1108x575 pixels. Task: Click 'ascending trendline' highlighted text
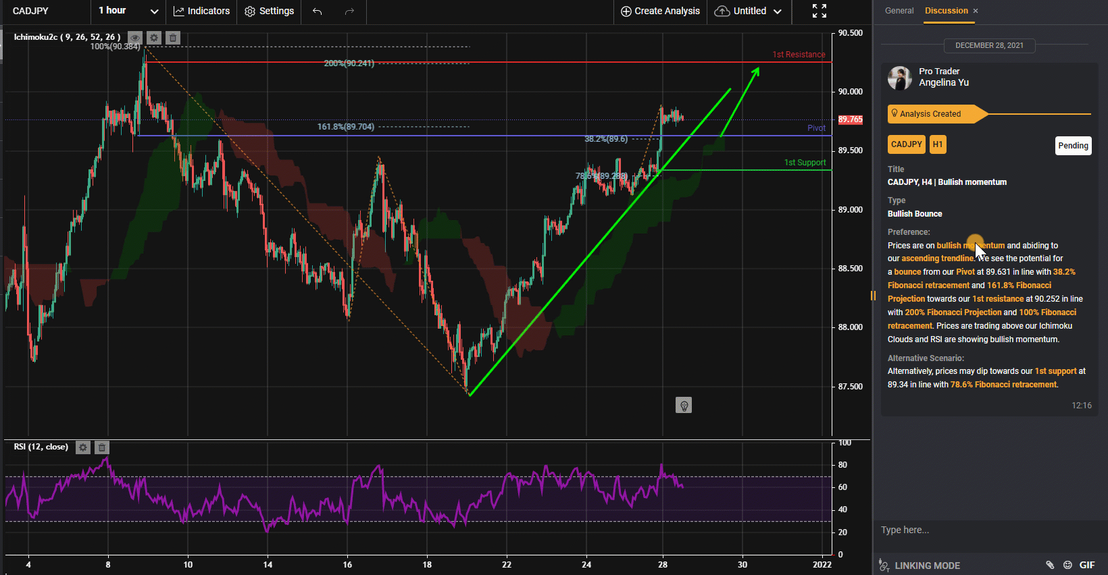pyautogui.click(x=938, y=258)
